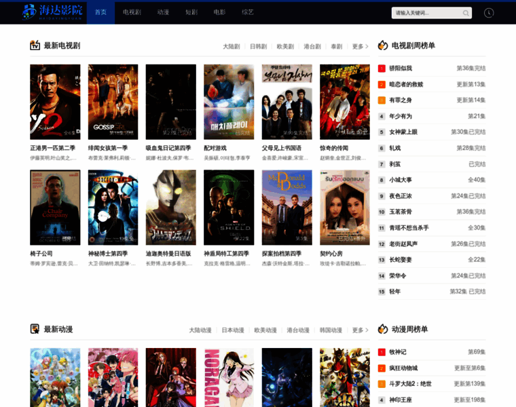Click the search magnifier icon
The image size is (516, 407).
point(466,13)
